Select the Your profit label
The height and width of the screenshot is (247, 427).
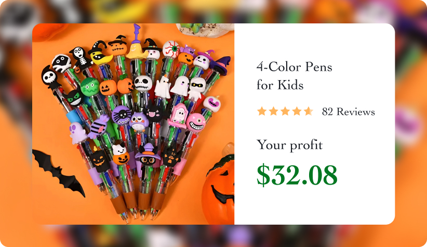tap(290, 145)
